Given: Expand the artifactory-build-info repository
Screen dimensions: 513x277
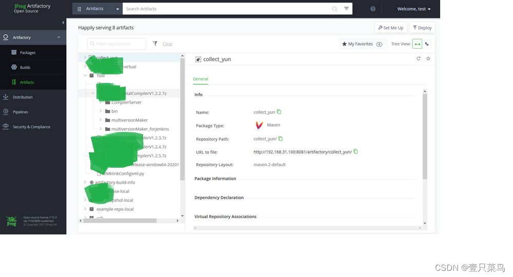Looking at the screenshot, I should pyautogui.click(x=85, y=182).
